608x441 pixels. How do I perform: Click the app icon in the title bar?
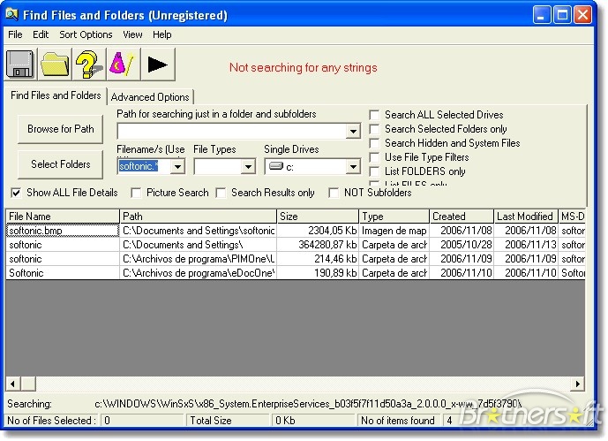[x=12, y=15]
